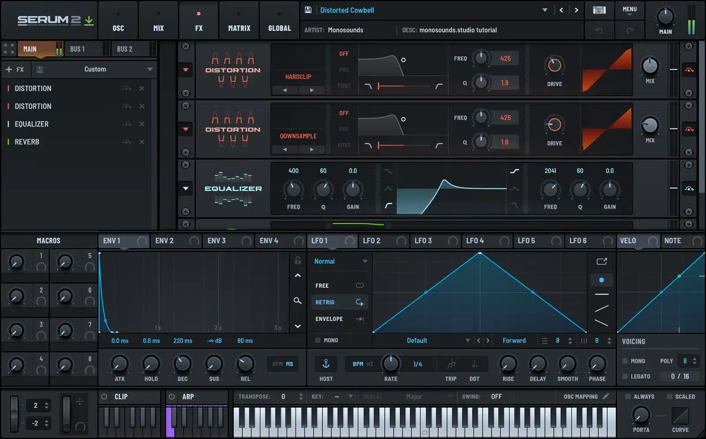Open the GLOBAL tab
The height and width of the screenshot is (439, 706).
(280, 21)
